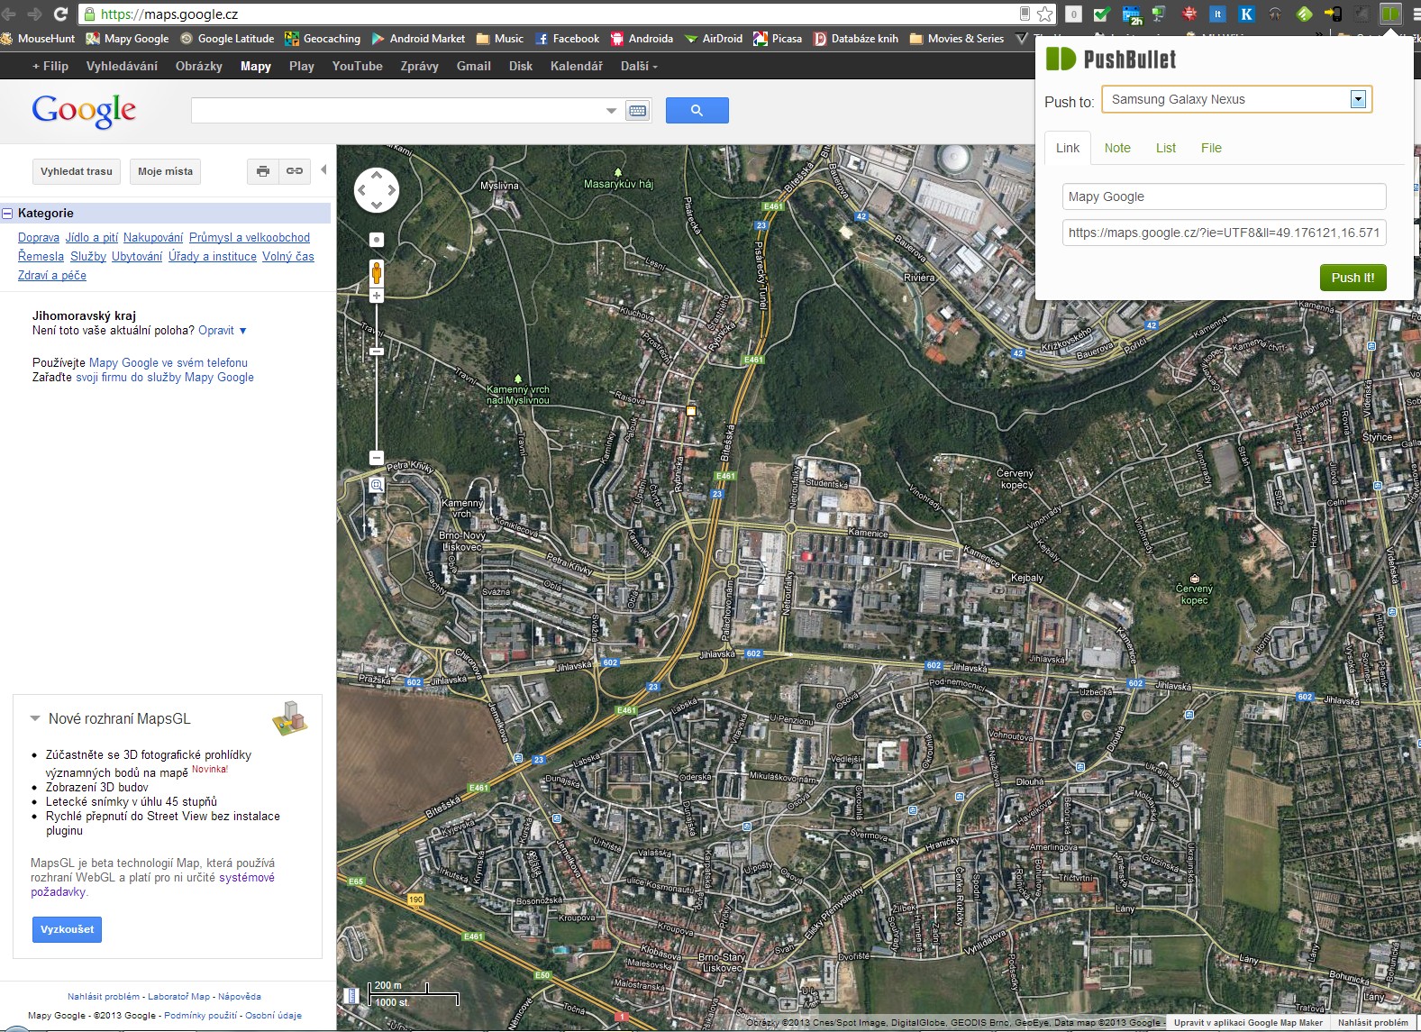
Task: Click the blue K extension icon
Action: tap(1246, 14)
